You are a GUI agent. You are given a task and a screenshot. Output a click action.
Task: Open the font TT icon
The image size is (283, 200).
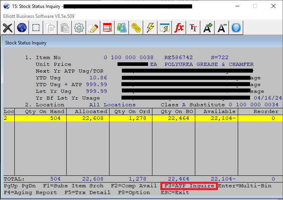point(193,28)
